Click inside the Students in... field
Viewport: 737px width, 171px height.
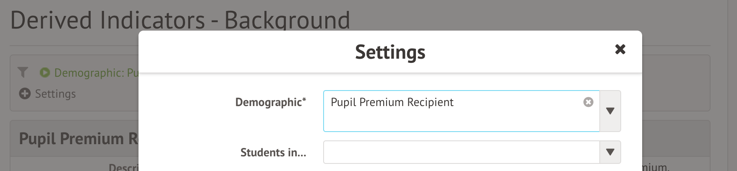pyautogui.click(x=461, y=152)
